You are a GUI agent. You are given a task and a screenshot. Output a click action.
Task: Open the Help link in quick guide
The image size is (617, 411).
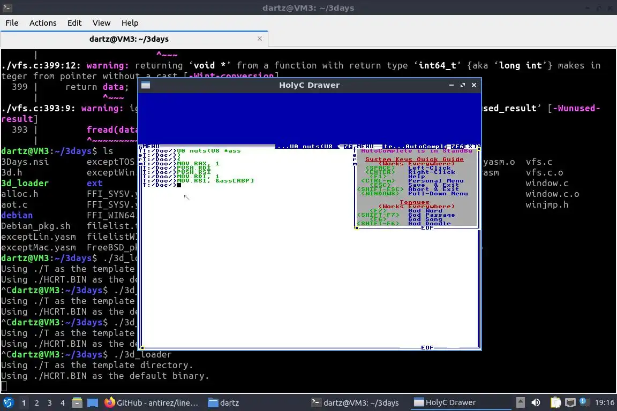[x=416, y=177]
